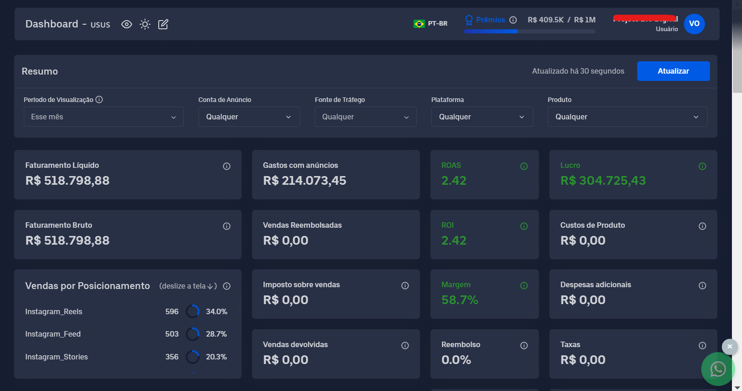The image size is (742, 391).
Task: Click the Resumo section heading
Action: 40,71
